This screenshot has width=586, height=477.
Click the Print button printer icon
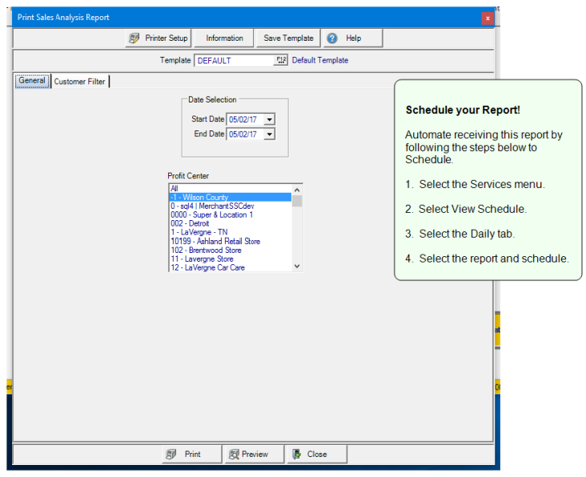click(x=171, y=454)
